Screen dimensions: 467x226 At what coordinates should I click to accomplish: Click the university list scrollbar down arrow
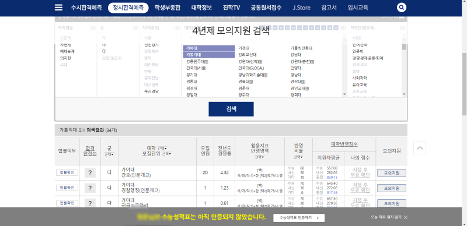click(x=344, y=94)
